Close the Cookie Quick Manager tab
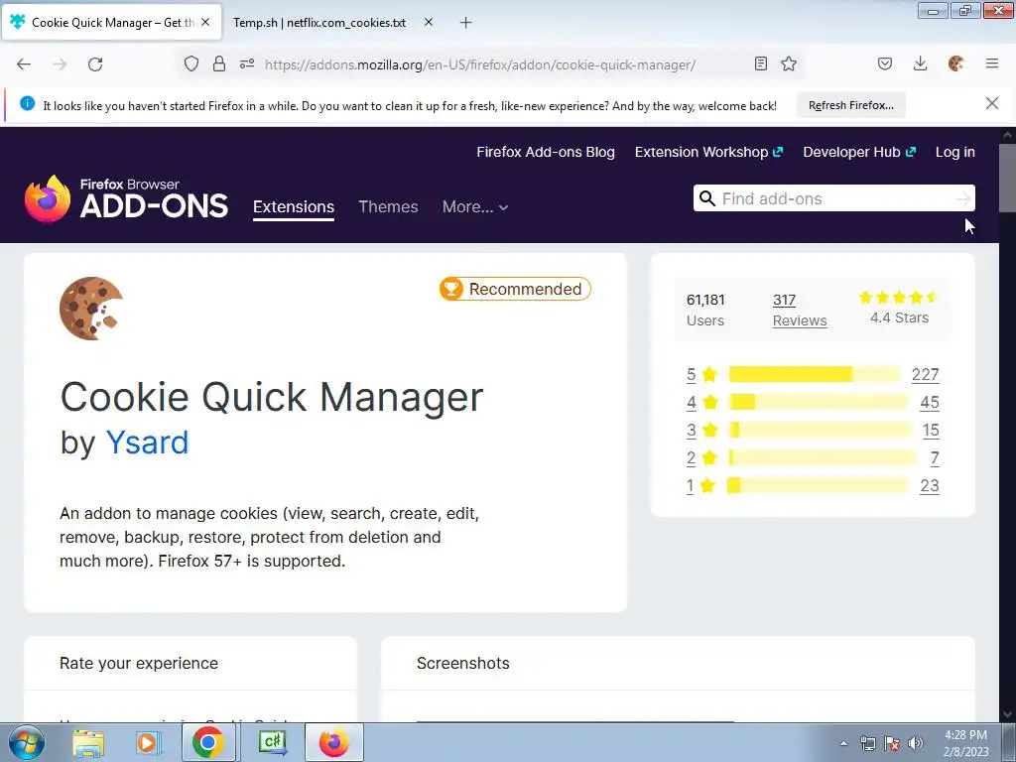The height and width of the screenshot is (762, 1016). pos(205,22)
